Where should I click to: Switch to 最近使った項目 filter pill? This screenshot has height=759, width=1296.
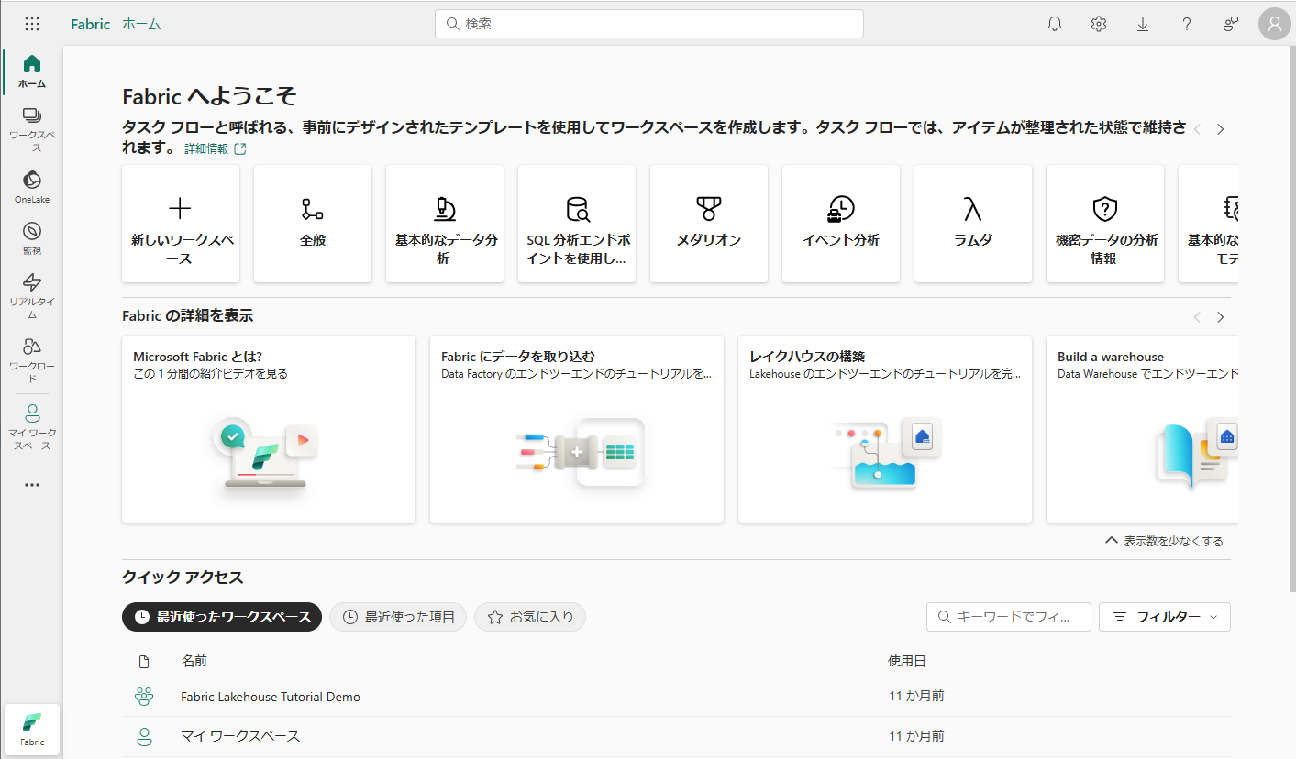(398, 617)
